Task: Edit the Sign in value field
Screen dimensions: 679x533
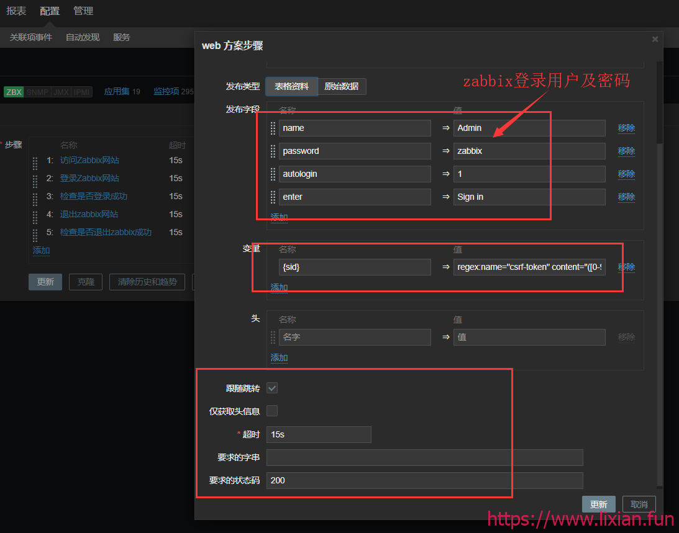Action: 529,197
